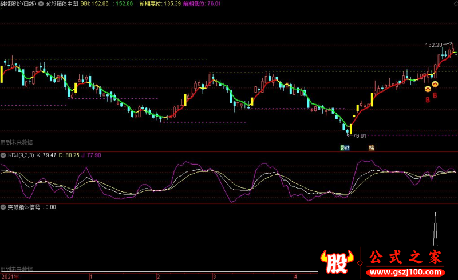Click the KDJ(9,3,3) indicator label

(x=21, y=155)
